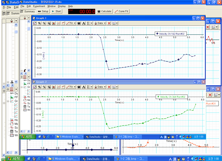Viewport: 222px width, 161px height.
Task: Click the Setup button
Action: (43, 11)
